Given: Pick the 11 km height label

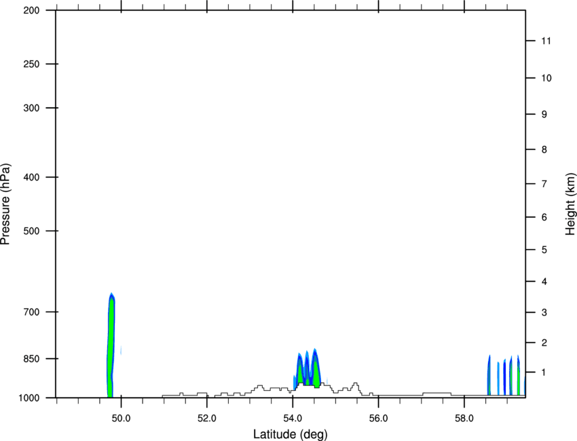Looking at the screenshot, I should (x=546, y=41).
